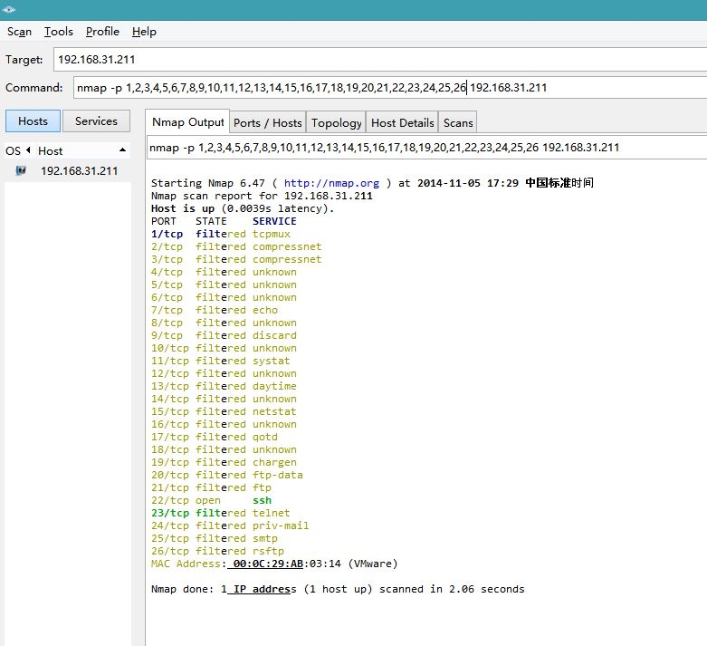
Task: Click 'Nmap scan report for 192.168.31.211' line
Action: tap(262, 196)
